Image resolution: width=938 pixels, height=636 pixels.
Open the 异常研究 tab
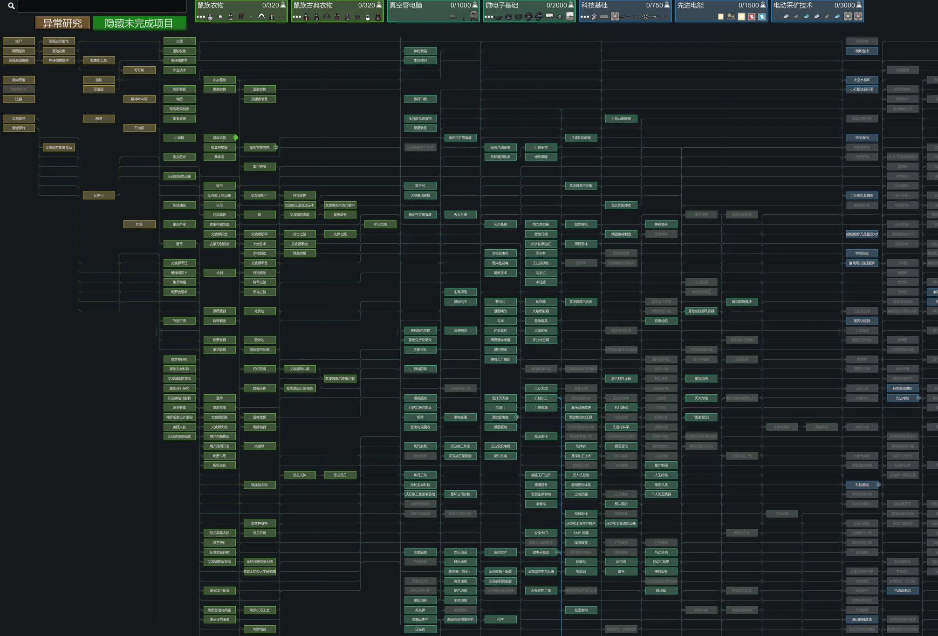pyautogui.click(x=62, y=23)
